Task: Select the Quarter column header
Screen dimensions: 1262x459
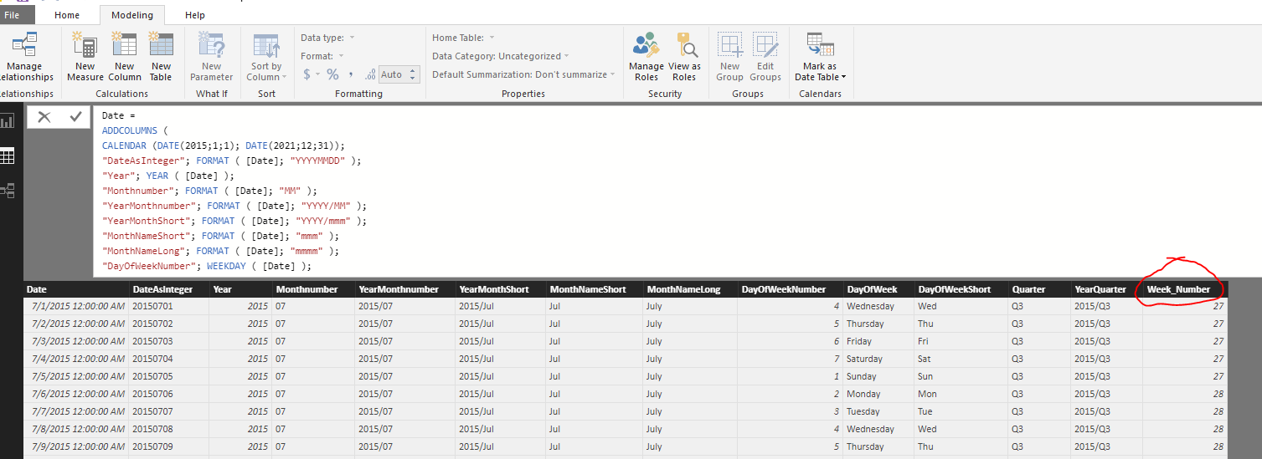Action: click(1039, 289)
